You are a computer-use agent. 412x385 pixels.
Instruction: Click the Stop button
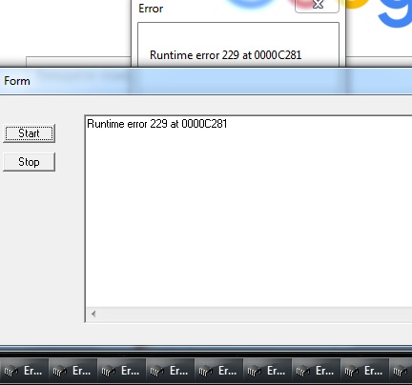click(29, 162)
